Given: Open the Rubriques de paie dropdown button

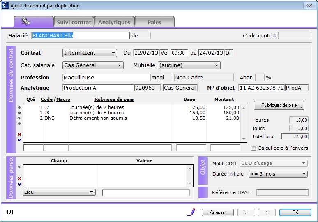Looking at the screenshot, I should [x=279, y=105].
